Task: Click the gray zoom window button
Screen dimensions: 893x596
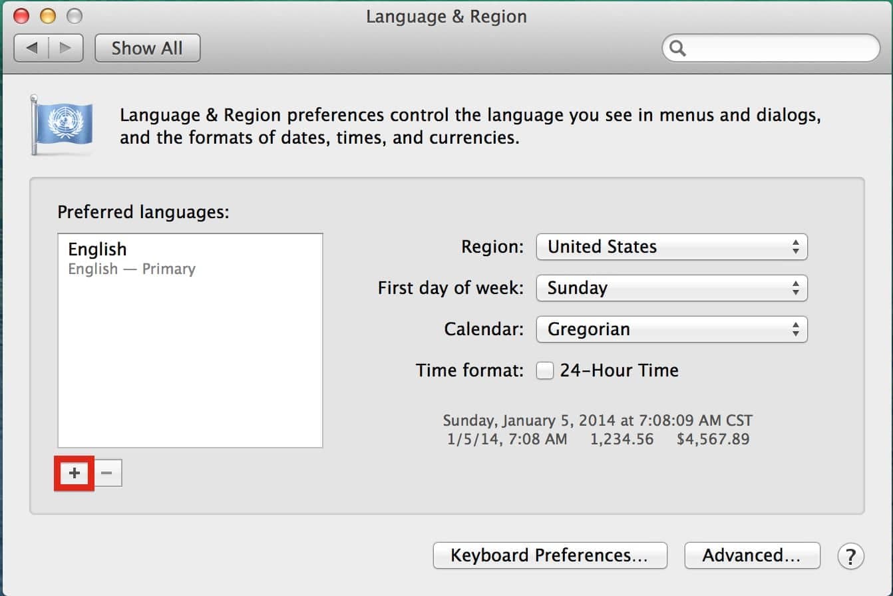Action: pos(75,16)
